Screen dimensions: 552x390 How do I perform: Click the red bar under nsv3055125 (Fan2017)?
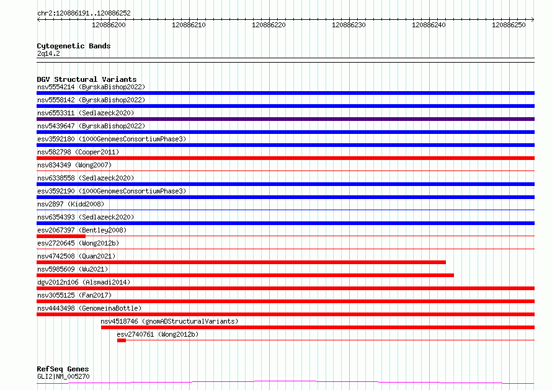pyautogui.click(x=285, y=301)
